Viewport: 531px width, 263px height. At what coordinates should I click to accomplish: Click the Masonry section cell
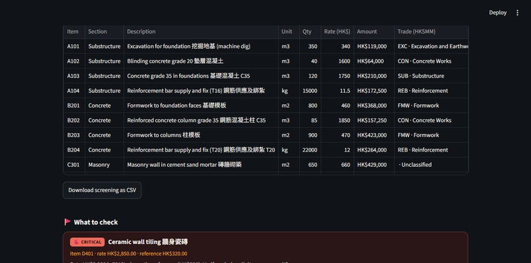pos(104,165)
